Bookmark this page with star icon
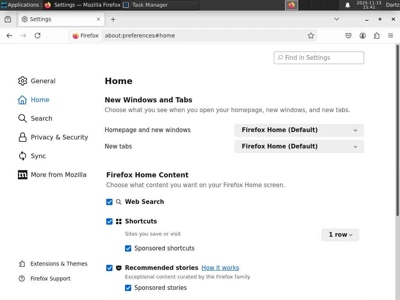The width and height of the screenshot is (400, 300). click(311, 36)
